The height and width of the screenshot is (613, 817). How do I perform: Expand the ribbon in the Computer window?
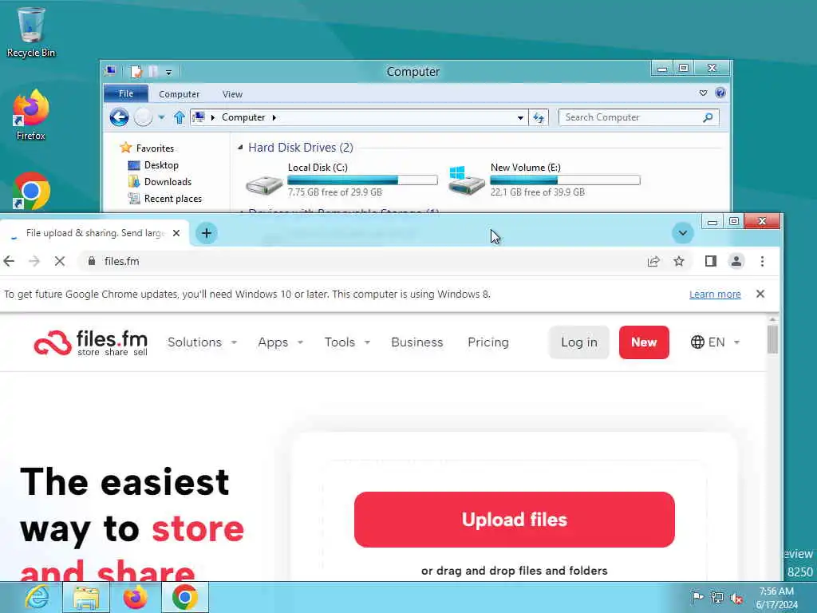point(703,93)
